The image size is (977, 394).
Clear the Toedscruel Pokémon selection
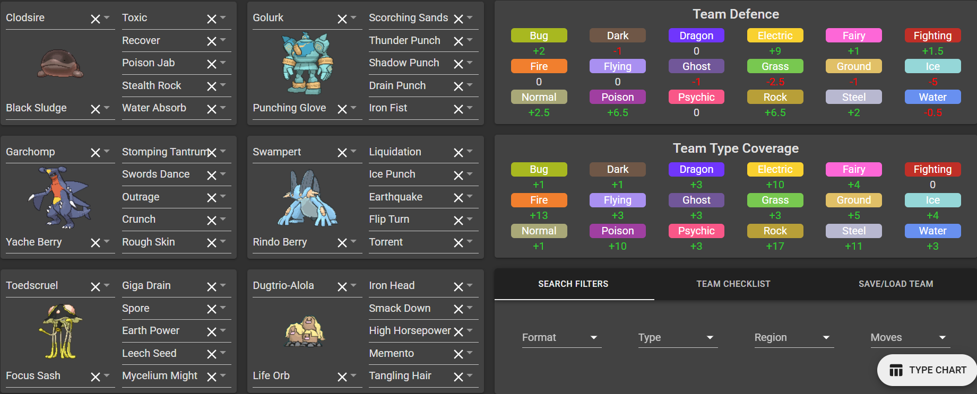click(x=96, y=287)
